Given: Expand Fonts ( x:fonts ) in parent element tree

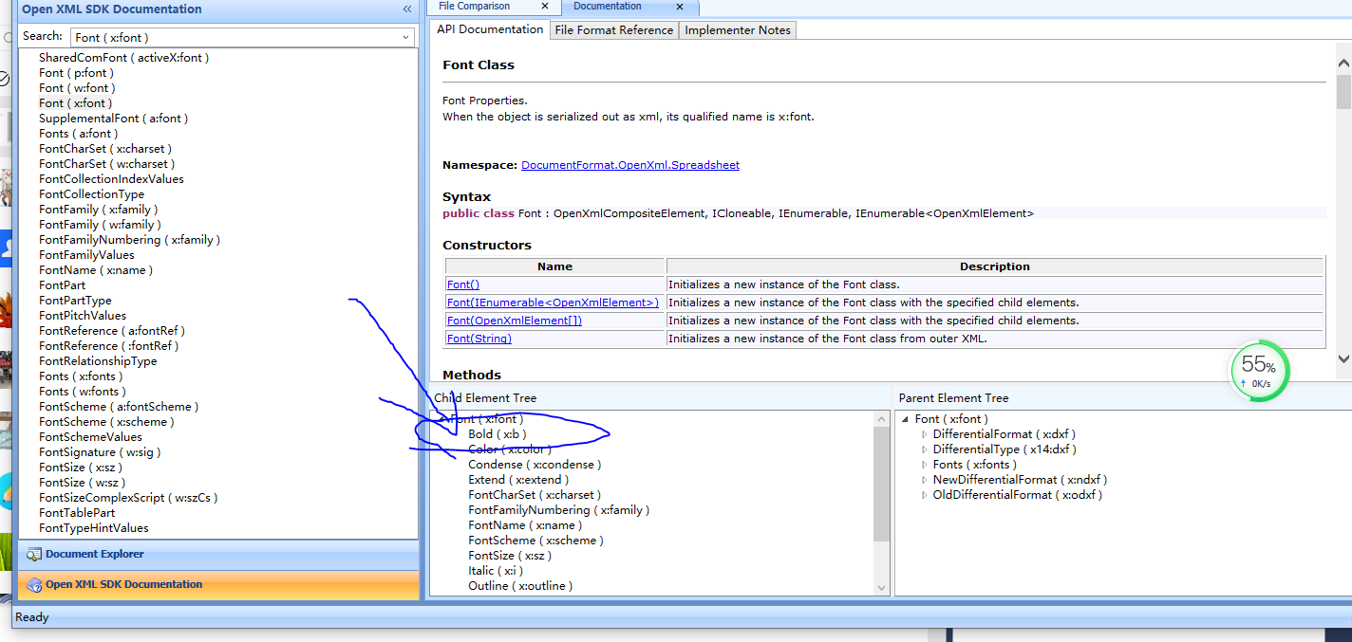Looking at the screenshot, I should pos(925,465).
